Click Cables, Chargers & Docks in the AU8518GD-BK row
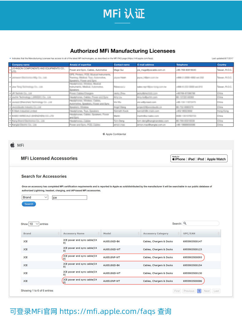This screenshot has width=242, height=331. click(x=158, y=265)
